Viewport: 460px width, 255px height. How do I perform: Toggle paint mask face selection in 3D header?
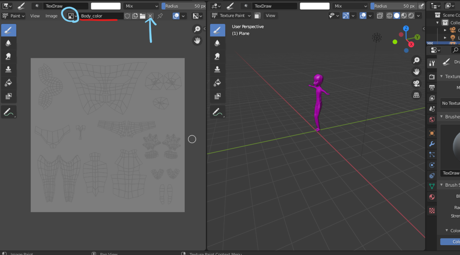click(257, 16)
